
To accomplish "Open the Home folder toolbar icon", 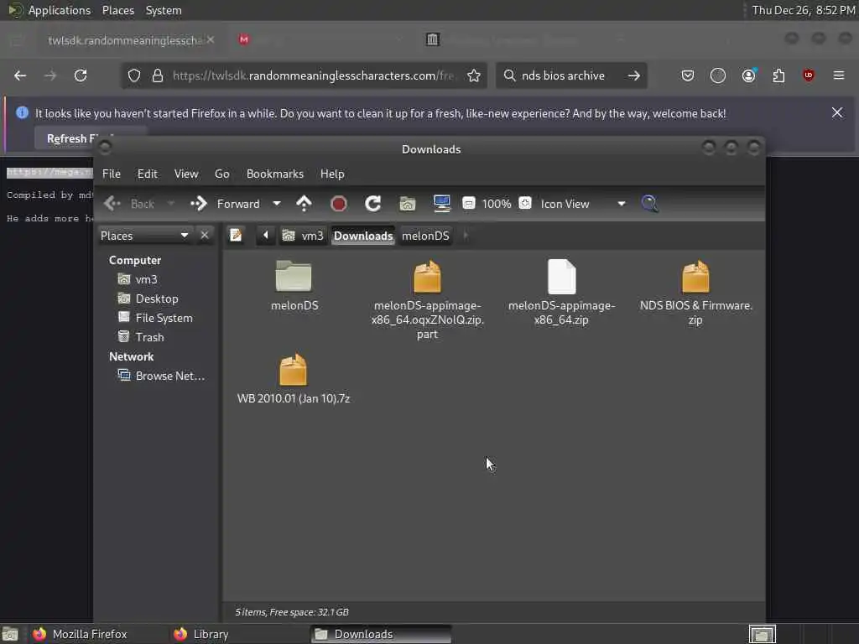I will coord(408,204).
